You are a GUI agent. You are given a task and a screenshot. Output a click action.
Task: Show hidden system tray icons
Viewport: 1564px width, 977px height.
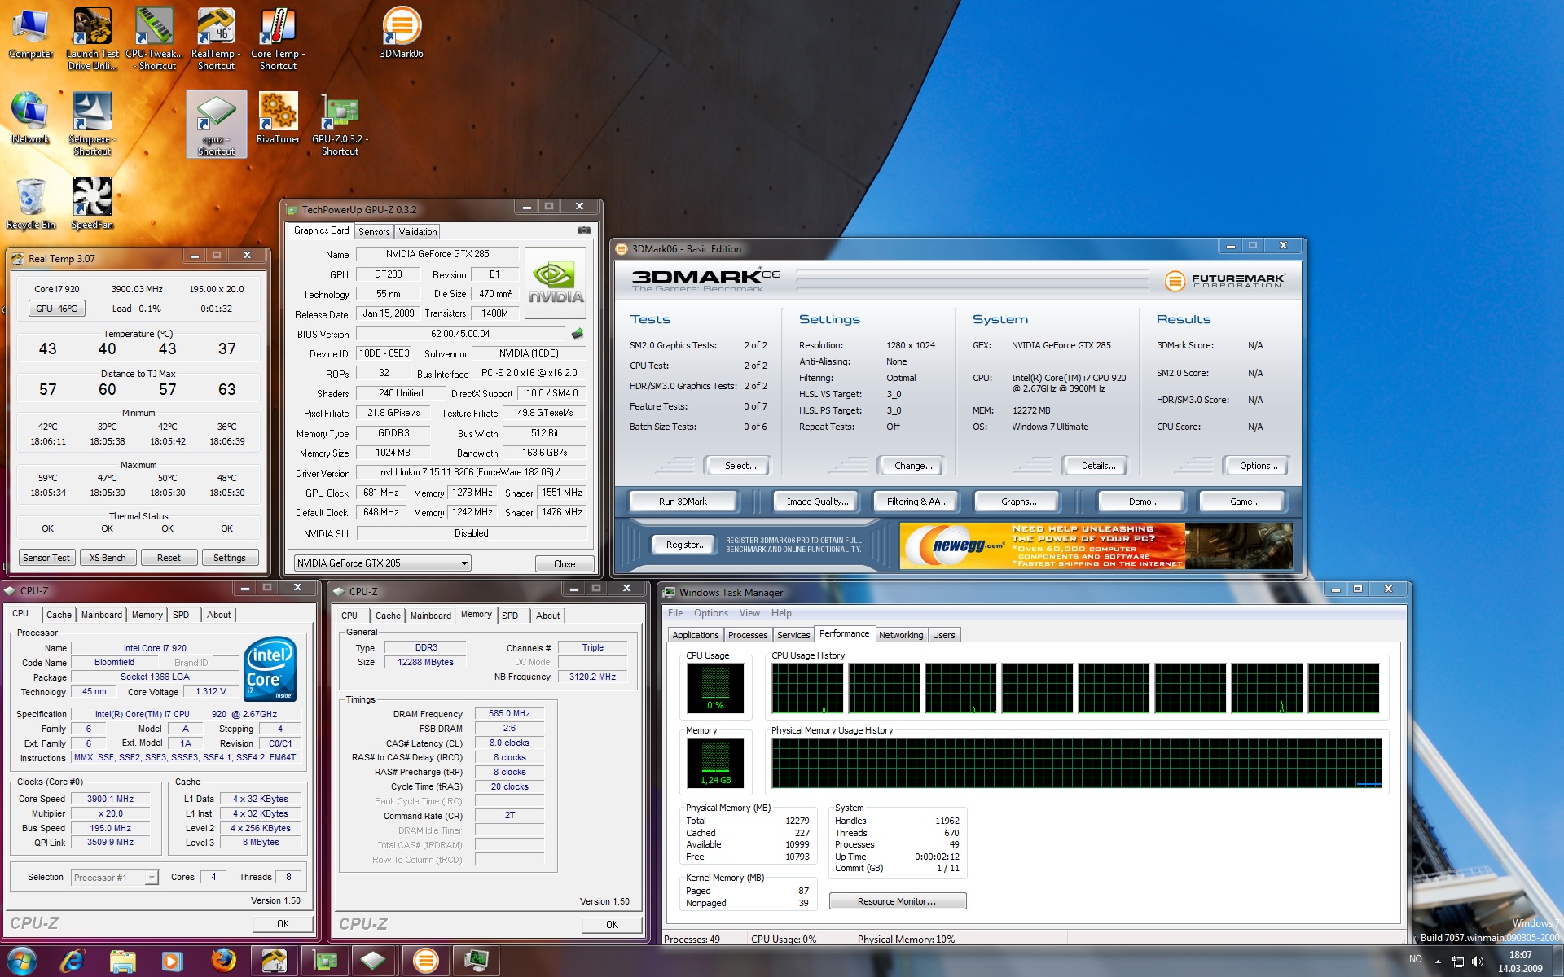point(1438,962)
